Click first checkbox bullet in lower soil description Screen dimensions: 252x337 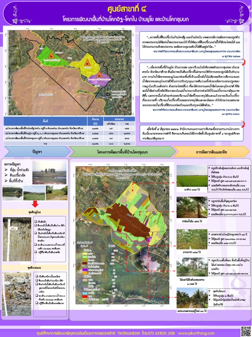point(37,277)
